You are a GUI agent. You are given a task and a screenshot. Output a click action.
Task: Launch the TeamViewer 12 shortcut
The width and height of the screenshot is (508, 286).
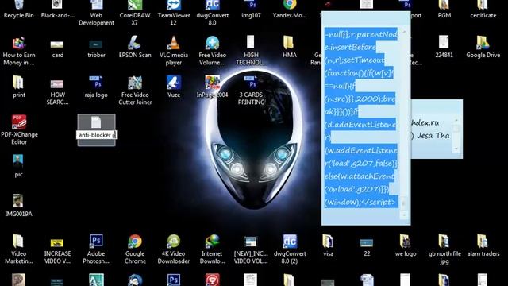[174, 13]
